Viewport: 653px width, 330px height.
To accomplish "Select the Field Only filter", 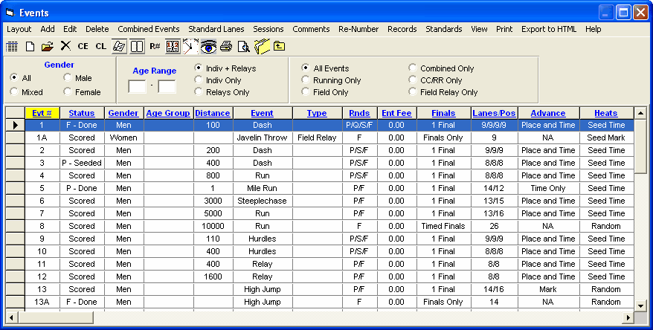I will point(306,92).
